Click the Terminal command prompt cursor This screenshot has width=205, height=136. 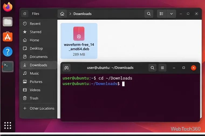(x=123, y=84)
